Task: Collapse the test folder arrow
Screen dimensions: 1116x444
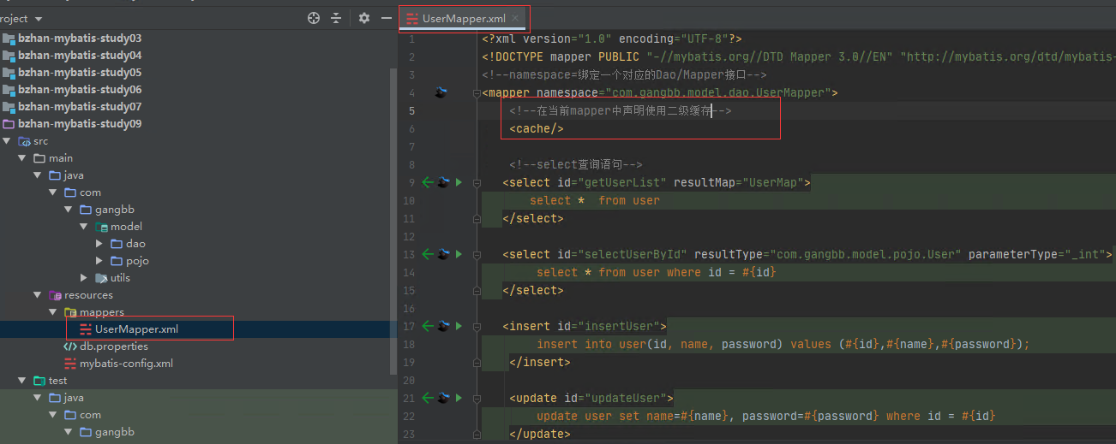Action: point(23,381)
